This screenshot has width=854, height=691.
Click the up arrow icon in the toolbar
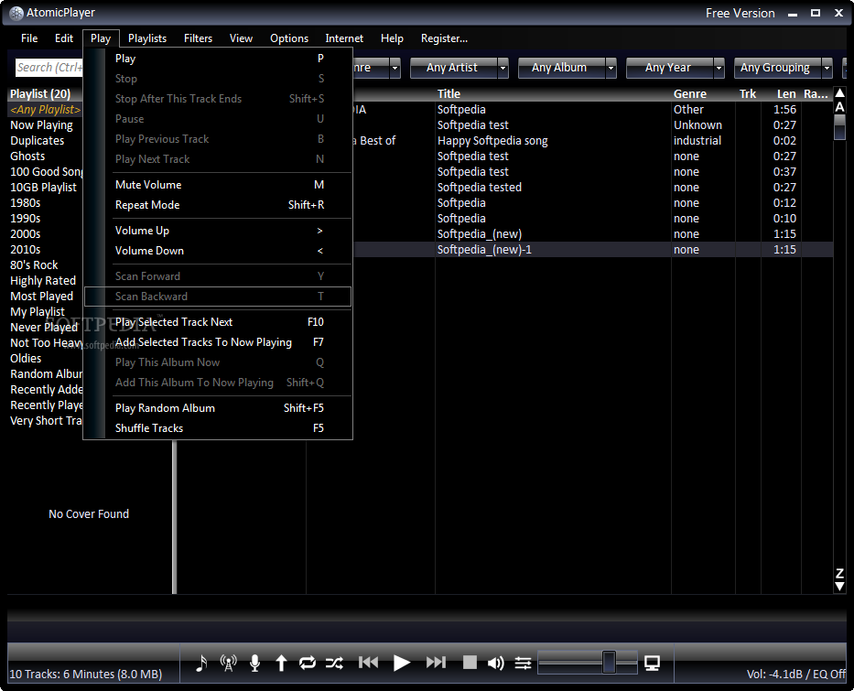coord(281,663)
